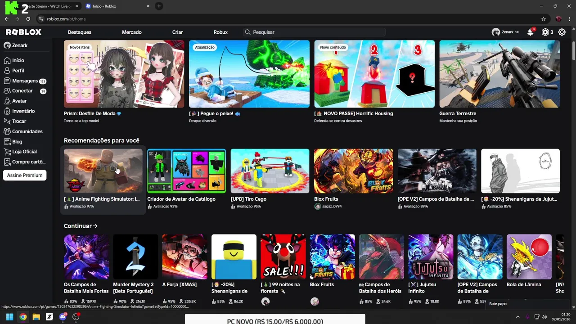The image size is (576, 324).
Task: Open Trocar in the sidebar
Action: 19,121
